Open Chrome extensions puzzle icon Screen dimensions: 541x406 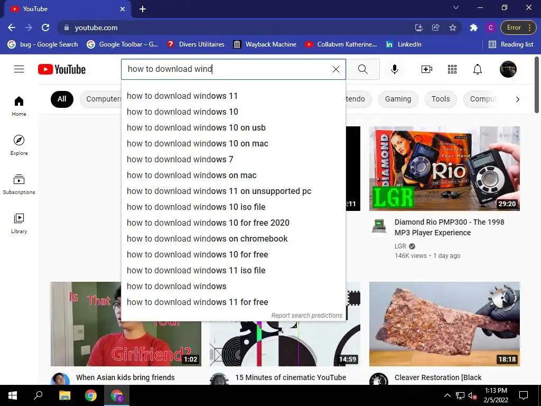pyautogui.click(x=474, y=27)
